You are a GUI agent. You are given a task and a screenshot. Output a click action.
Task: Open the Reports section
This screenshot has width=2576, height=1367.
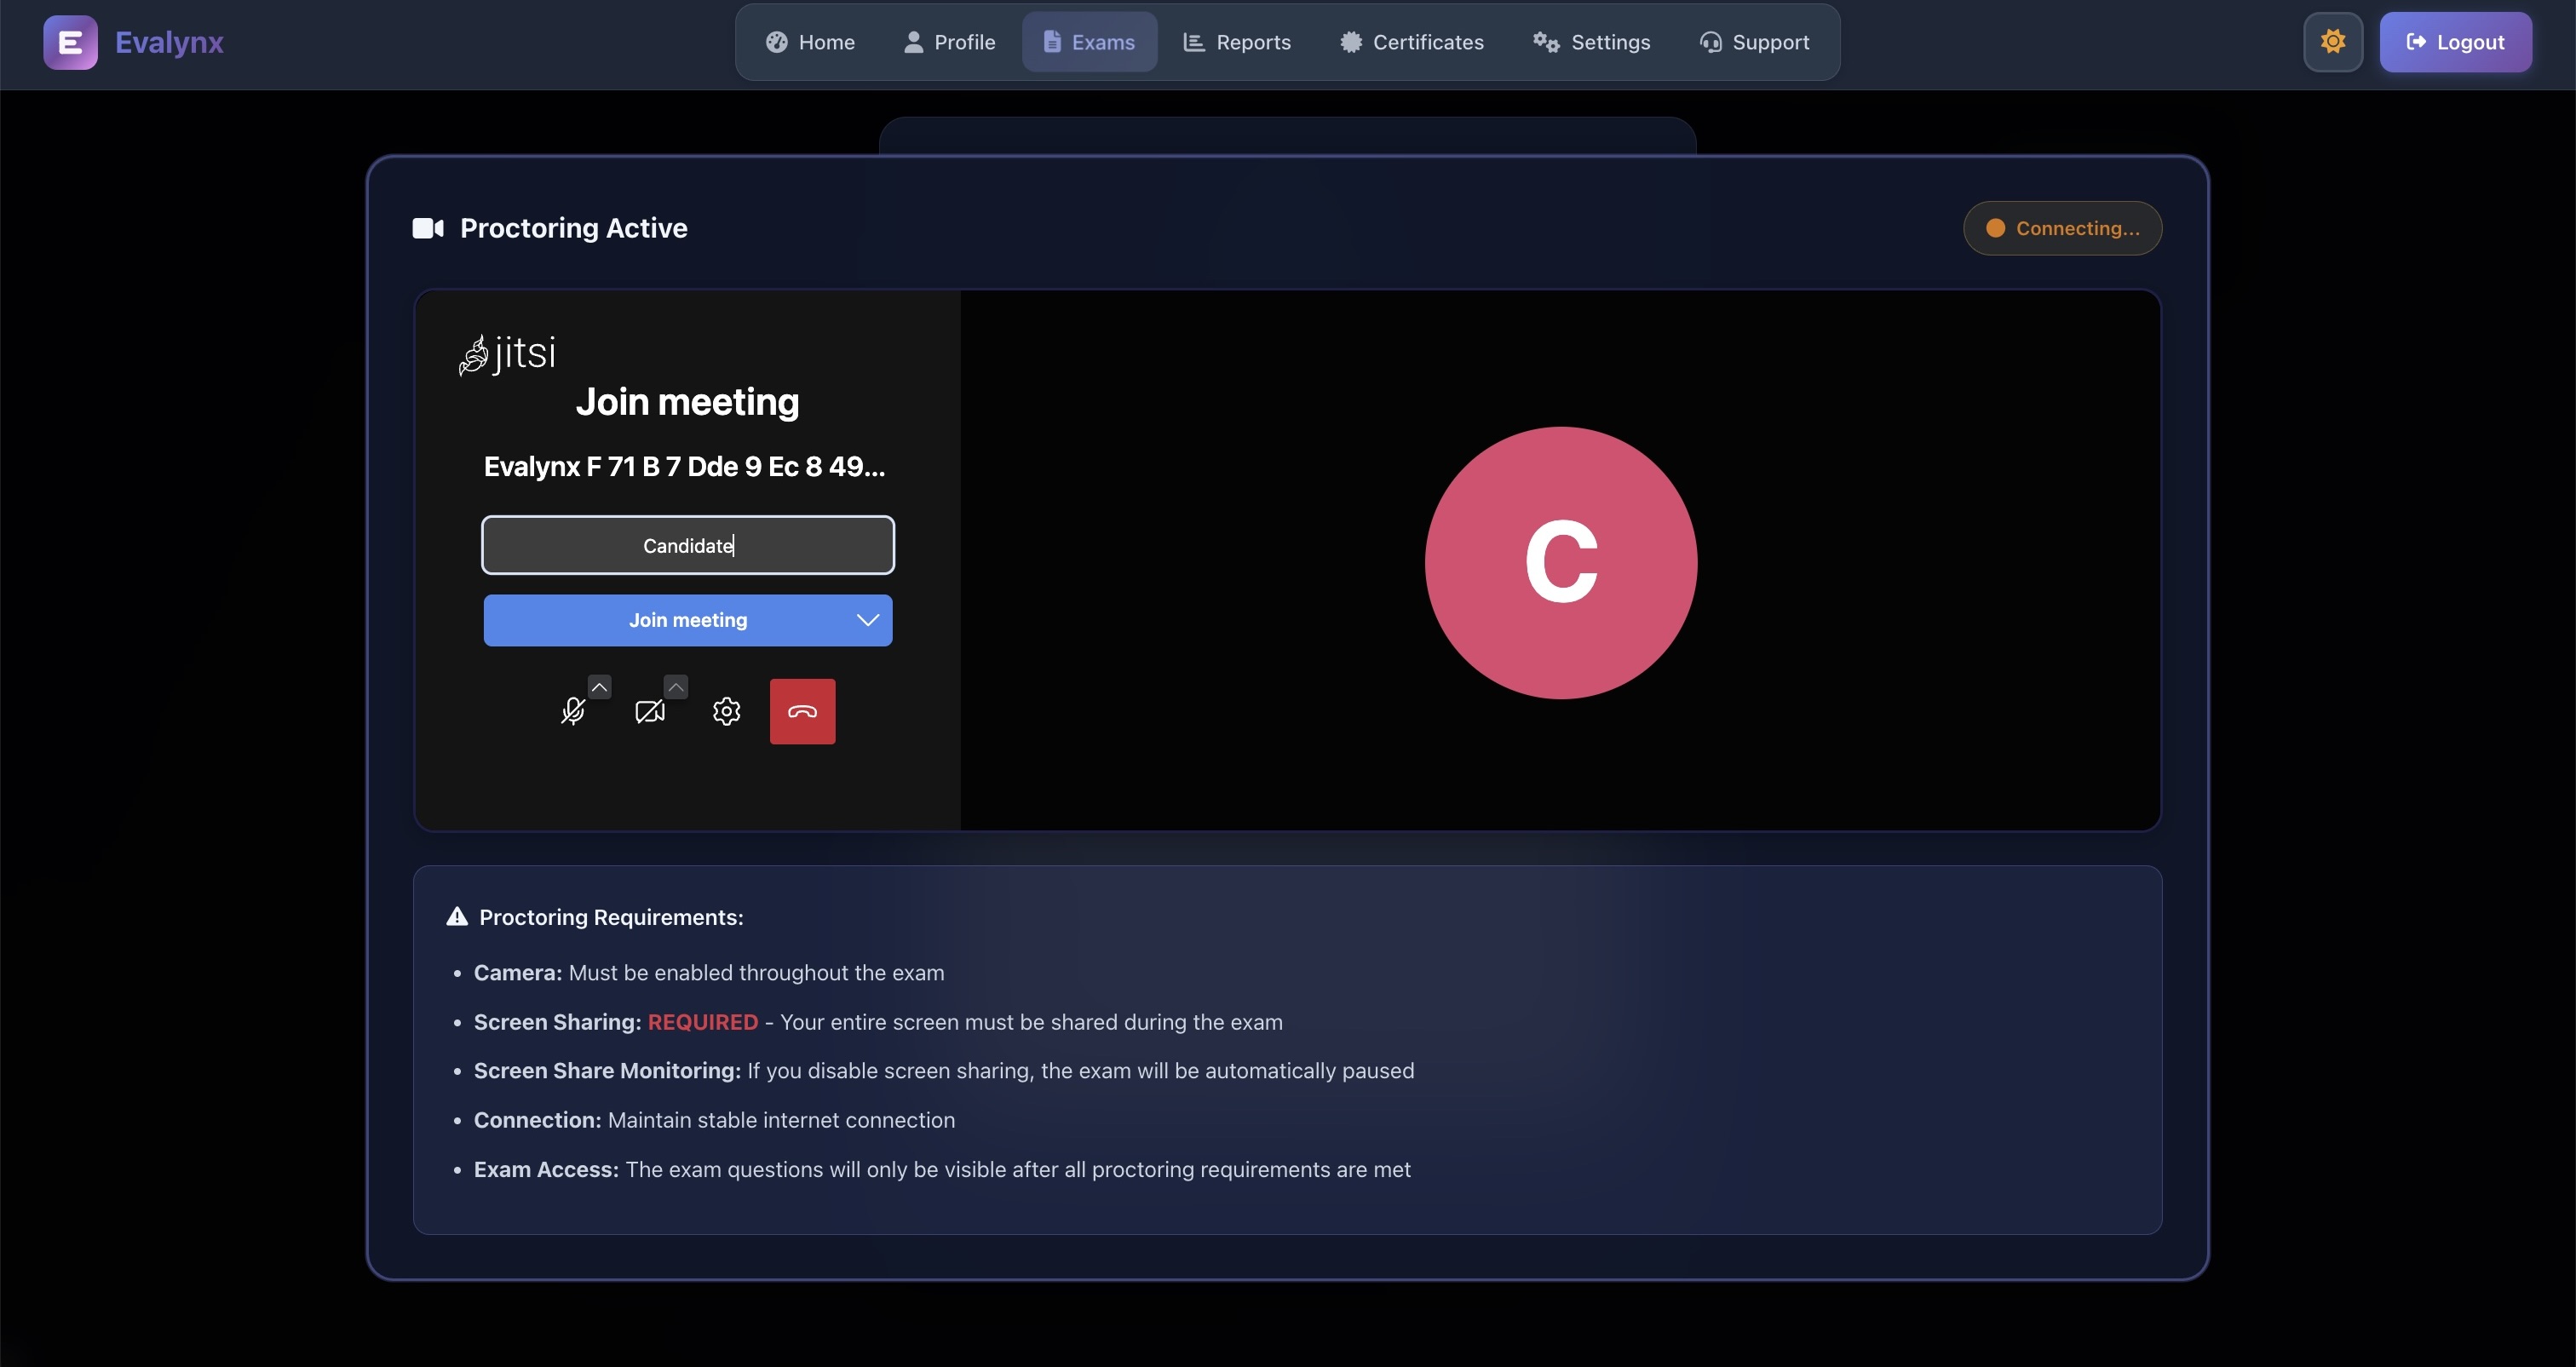(x=1237, y=42)
